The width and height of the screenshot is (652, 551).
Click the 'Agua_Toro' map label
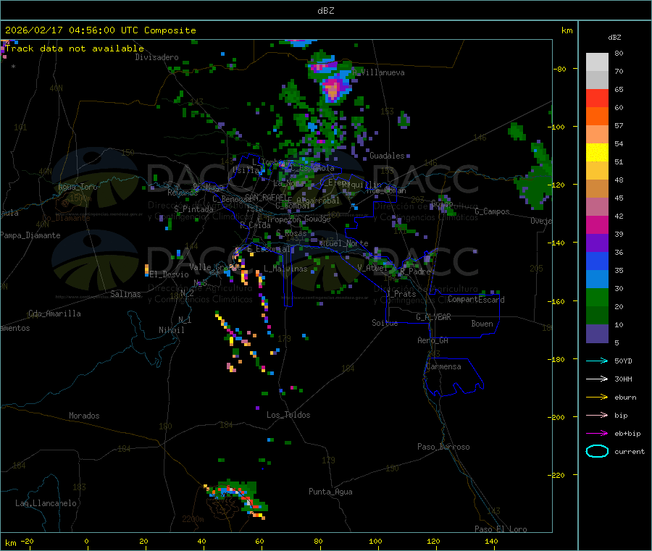tap(78, 187)
